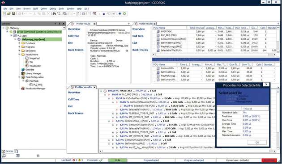Collapse the 99,99 % PLC_PRG call tree node

click(105, 94)
